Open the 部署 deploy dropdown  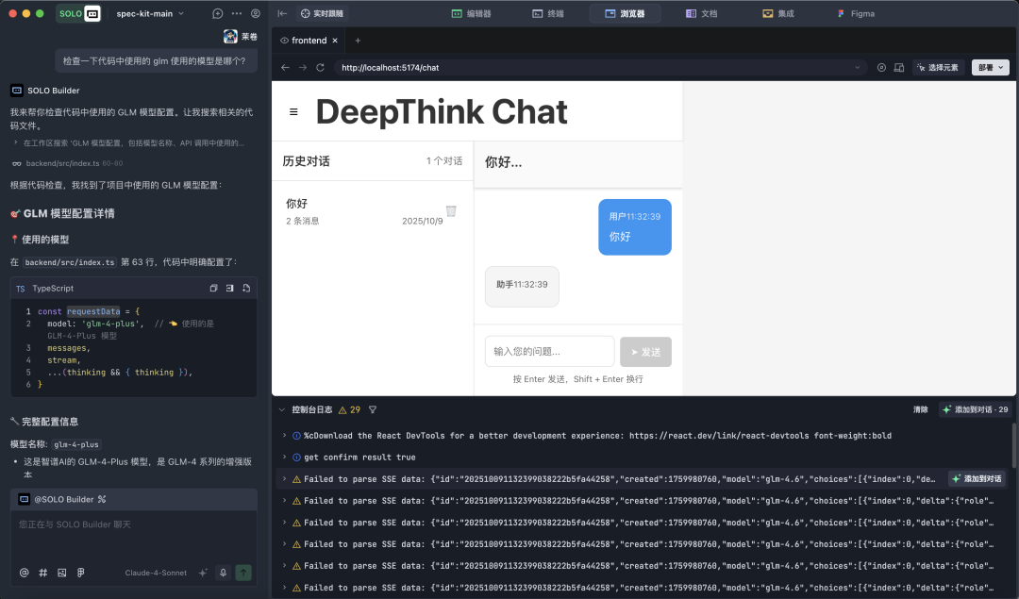[991, 68]
